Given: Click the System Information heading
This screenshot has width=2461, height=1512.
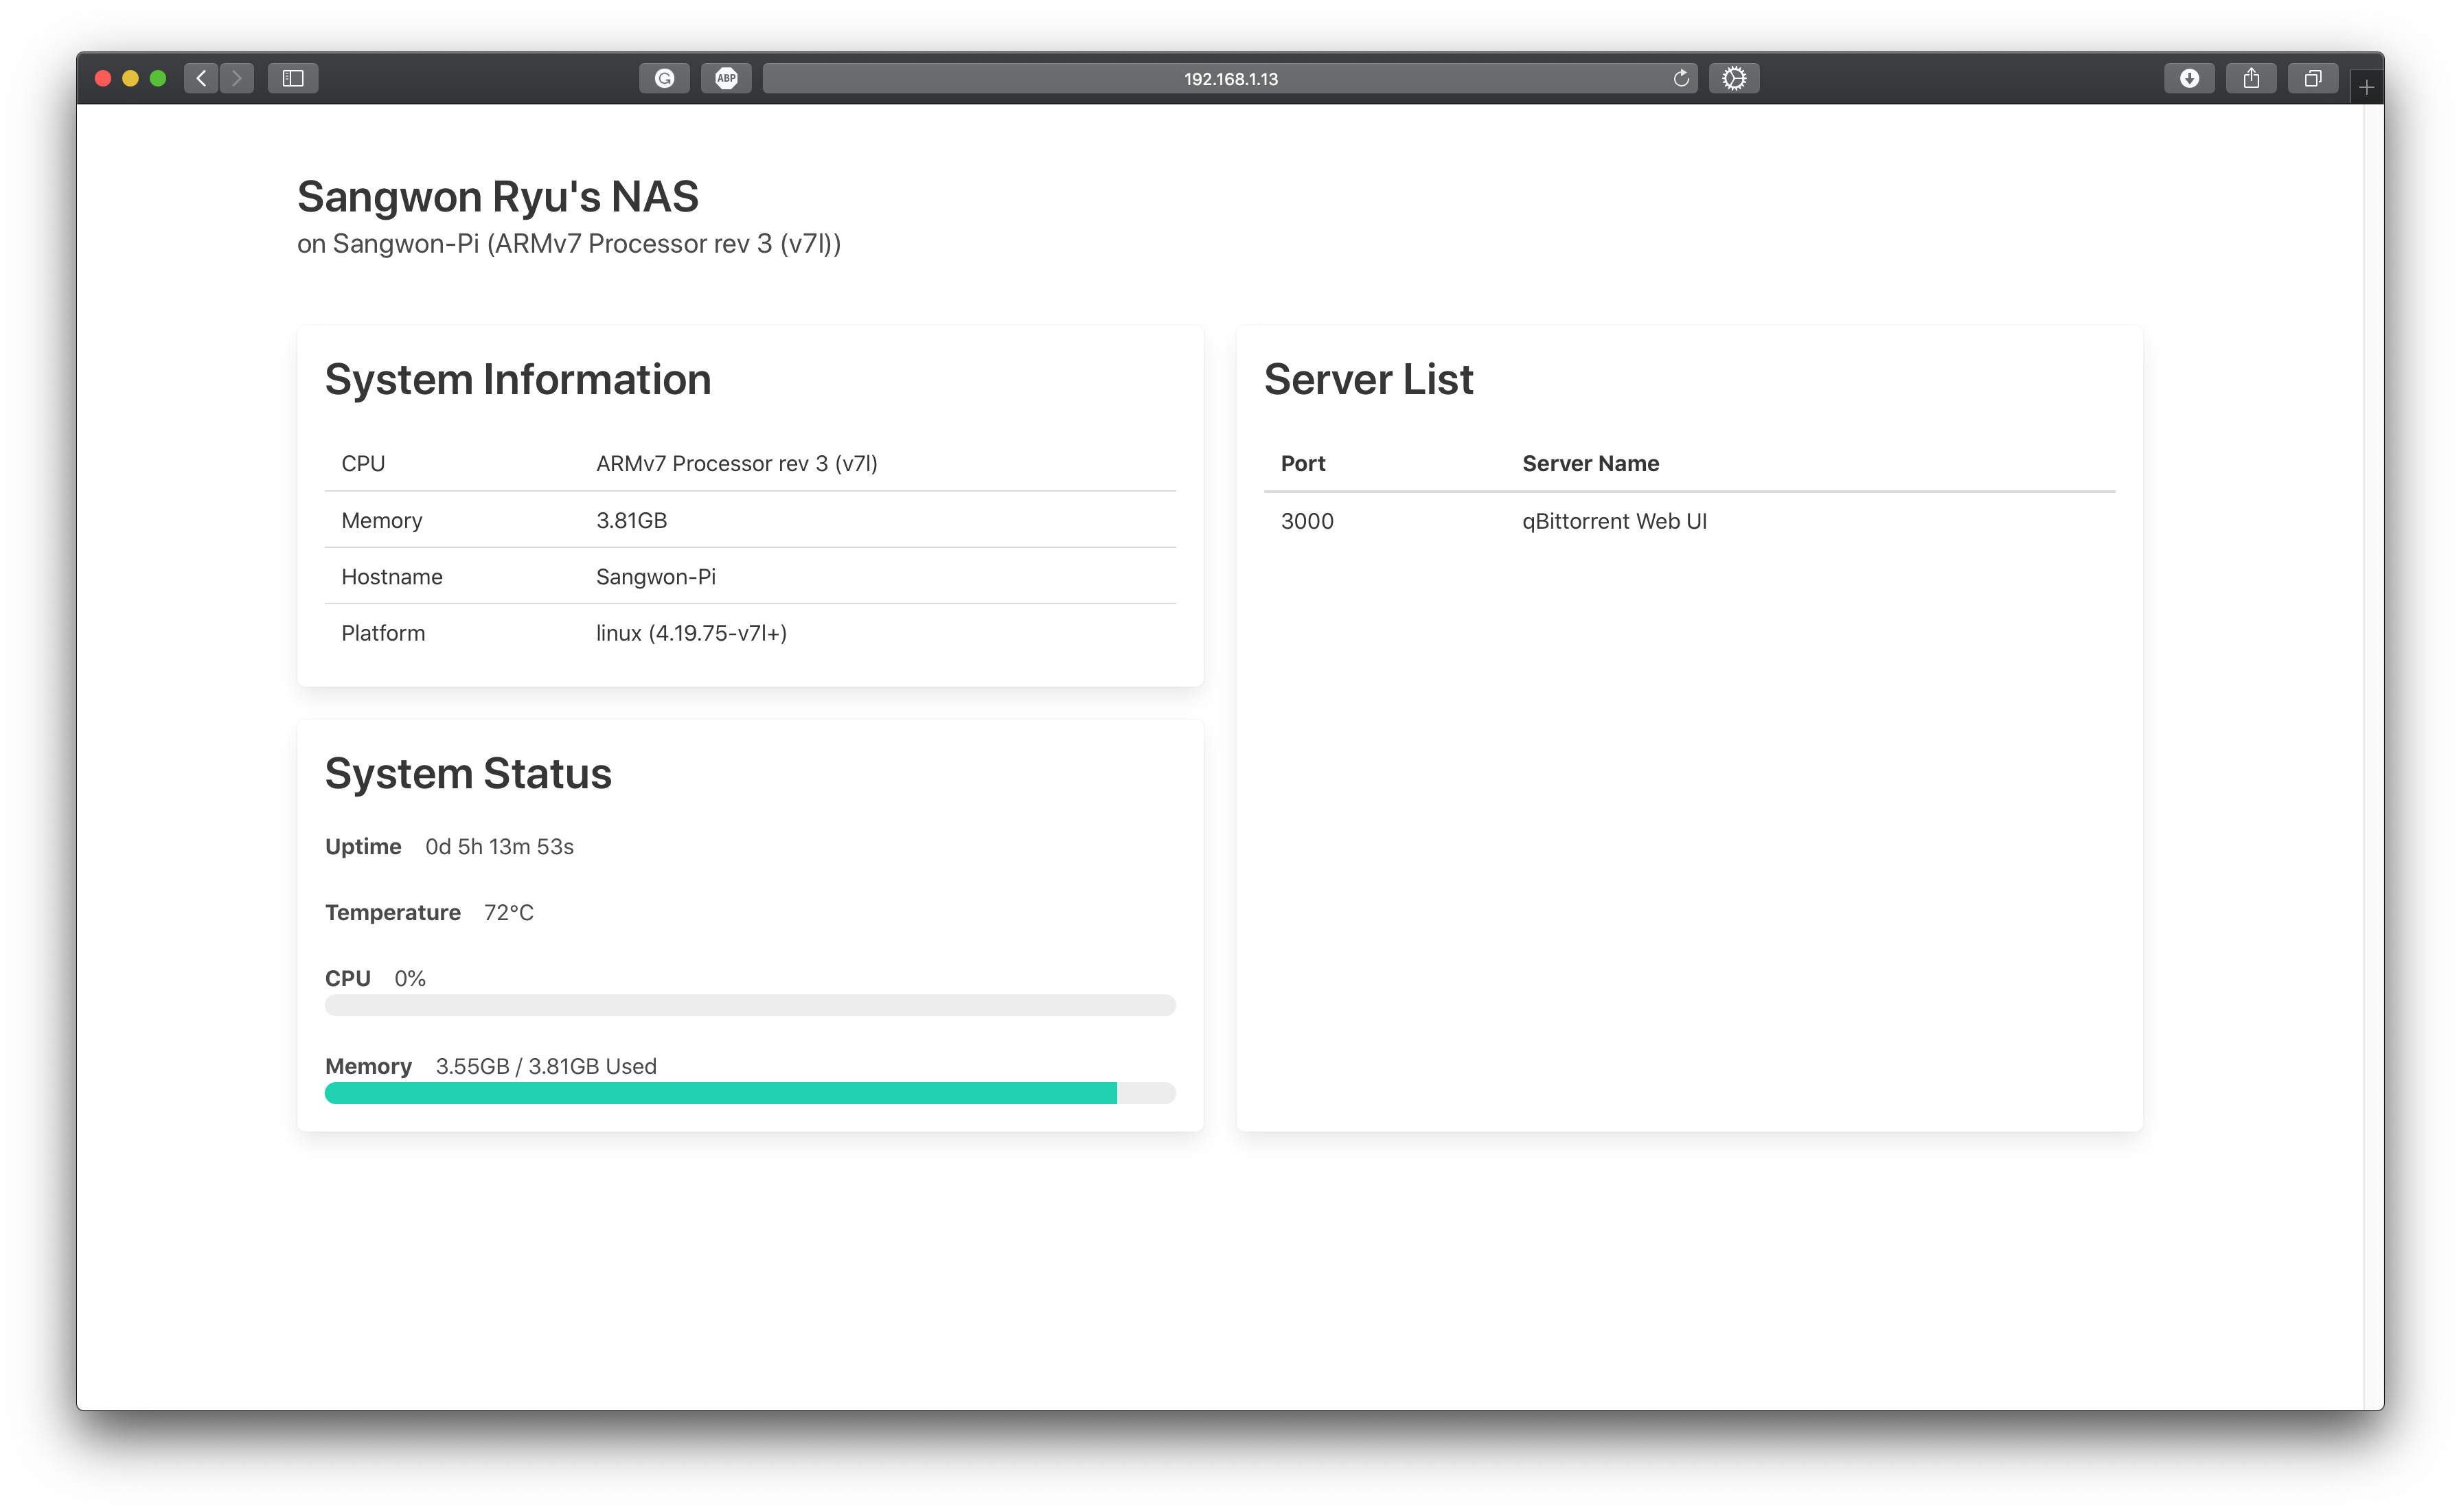Looking at the screenshot, I should [518, 380].
